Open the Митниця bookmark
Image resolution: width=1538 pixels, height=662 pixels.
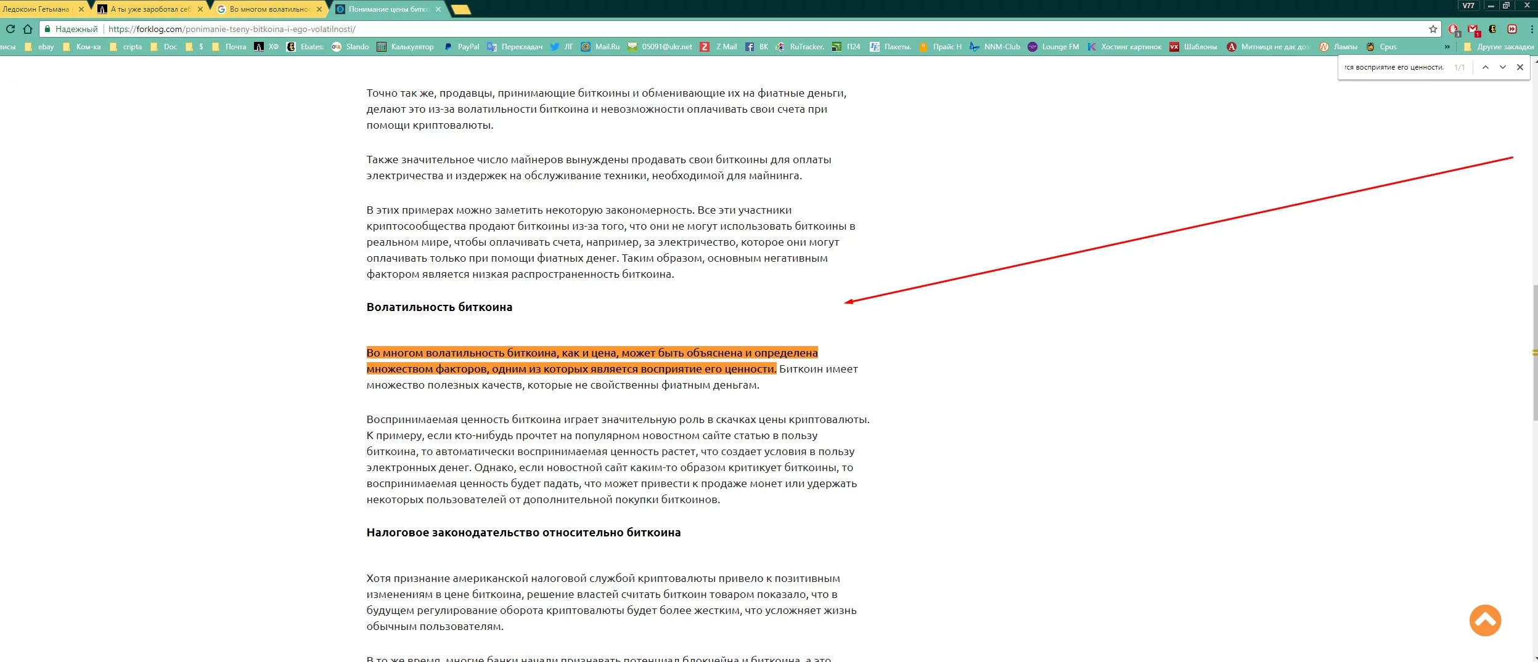tap(1269, 47)
